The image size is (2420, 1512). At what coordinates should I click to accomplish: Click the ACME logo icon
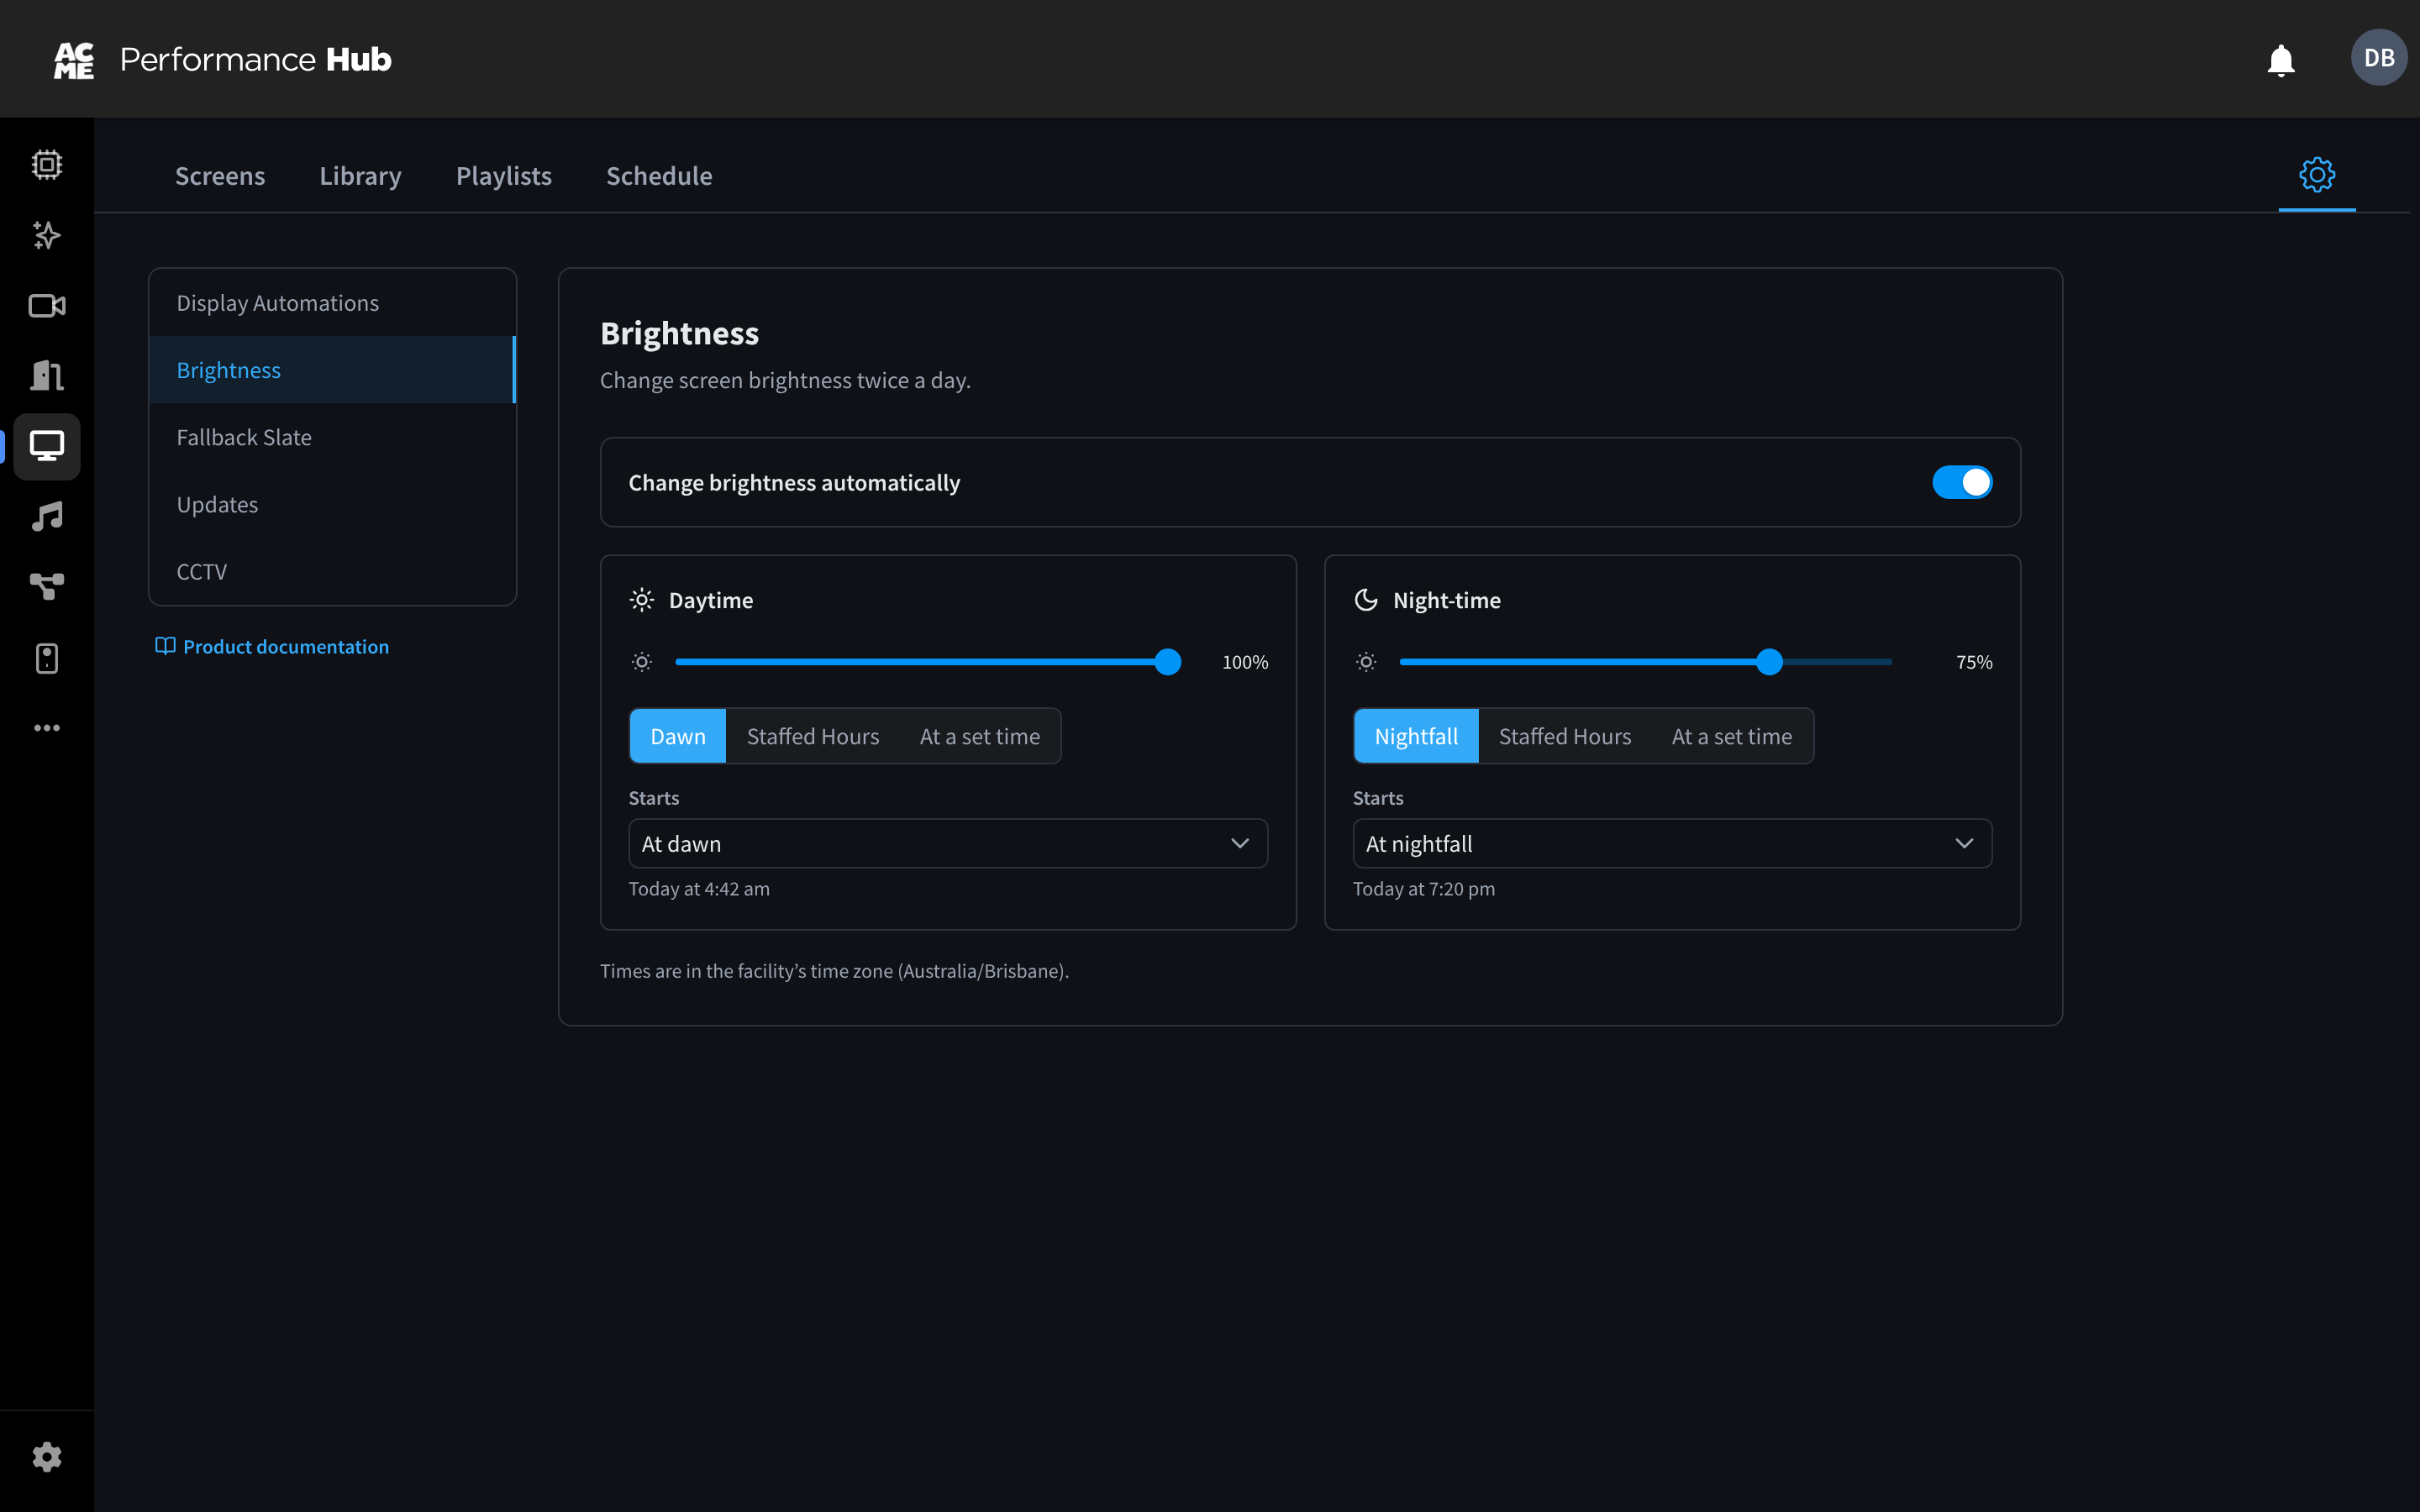click(x=74, y=60)
